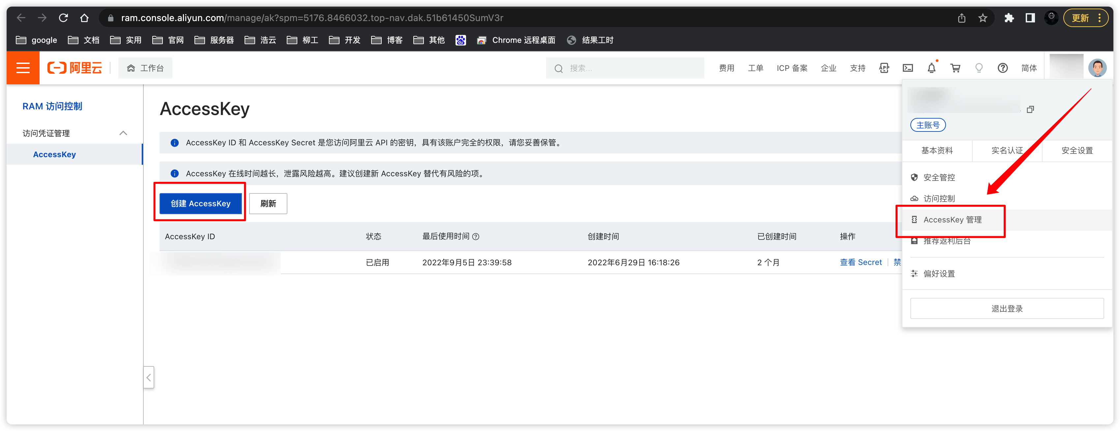This screenshot has height=431, width=1120.
Task: Click the 工单 nav item
Action: 755,68
